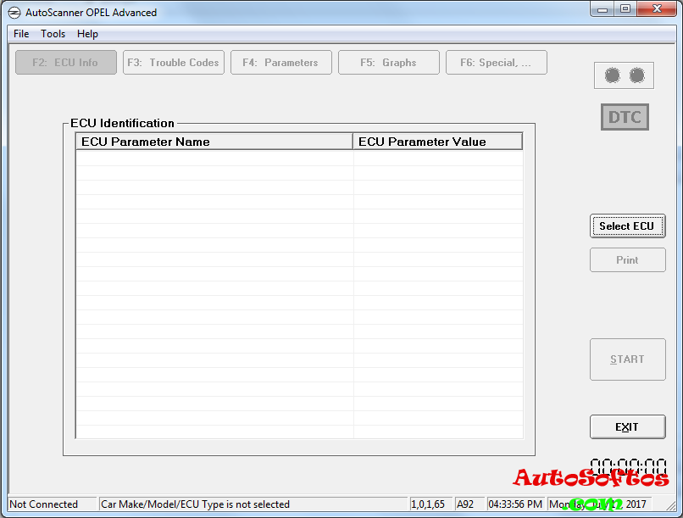The image size is (683, 518).
Task: Open the F5: Graphs tab
Action: (389, 62)
